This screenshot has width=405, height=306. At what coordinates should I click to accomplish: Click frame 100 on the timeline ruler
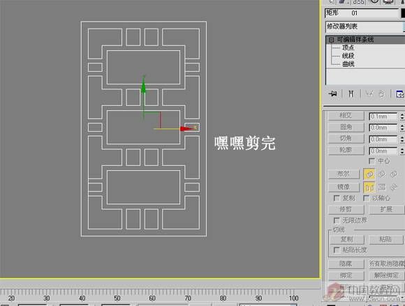[x=294, y=298]
